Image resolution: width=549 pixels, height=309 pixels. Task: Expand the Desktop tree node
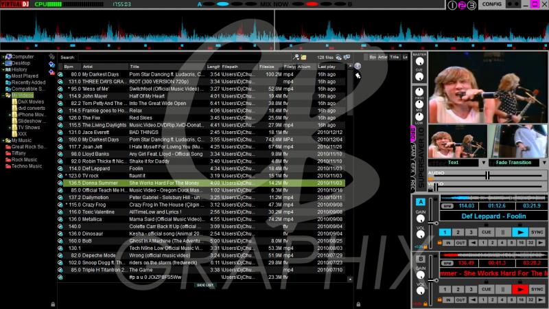pos(3,63)
